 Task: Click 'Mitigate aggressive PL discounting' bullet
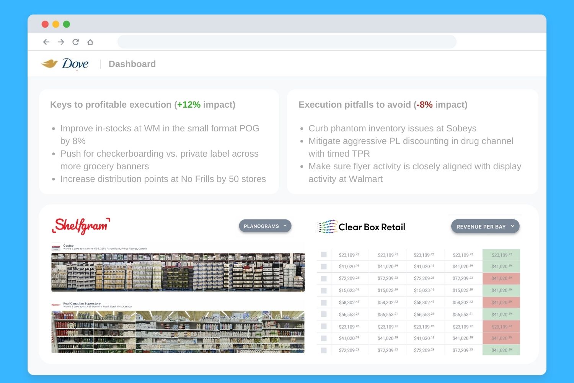click(411, 147)
